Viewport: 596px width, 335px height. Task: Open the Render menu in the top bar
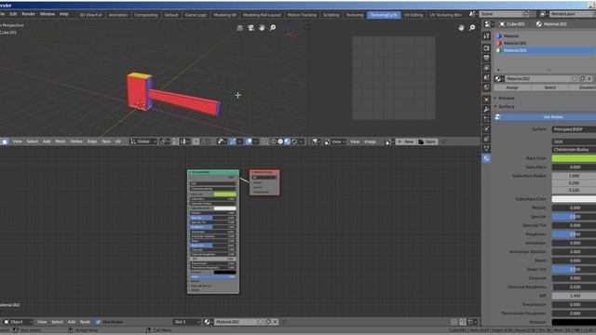tap(29, 14)
